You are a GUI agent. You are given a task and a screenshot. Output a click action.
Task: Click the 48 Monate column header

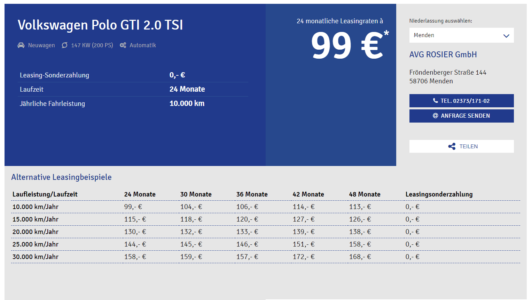pyautogui.click(x=365, y=194)
